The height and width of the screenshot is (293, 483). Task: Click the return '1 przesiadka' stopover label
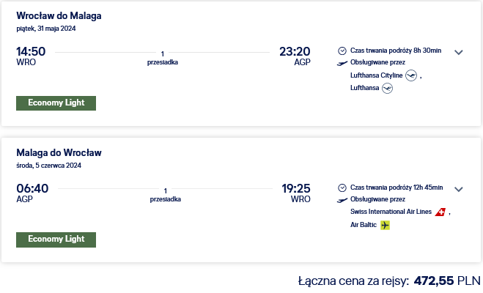coord(165,195)
